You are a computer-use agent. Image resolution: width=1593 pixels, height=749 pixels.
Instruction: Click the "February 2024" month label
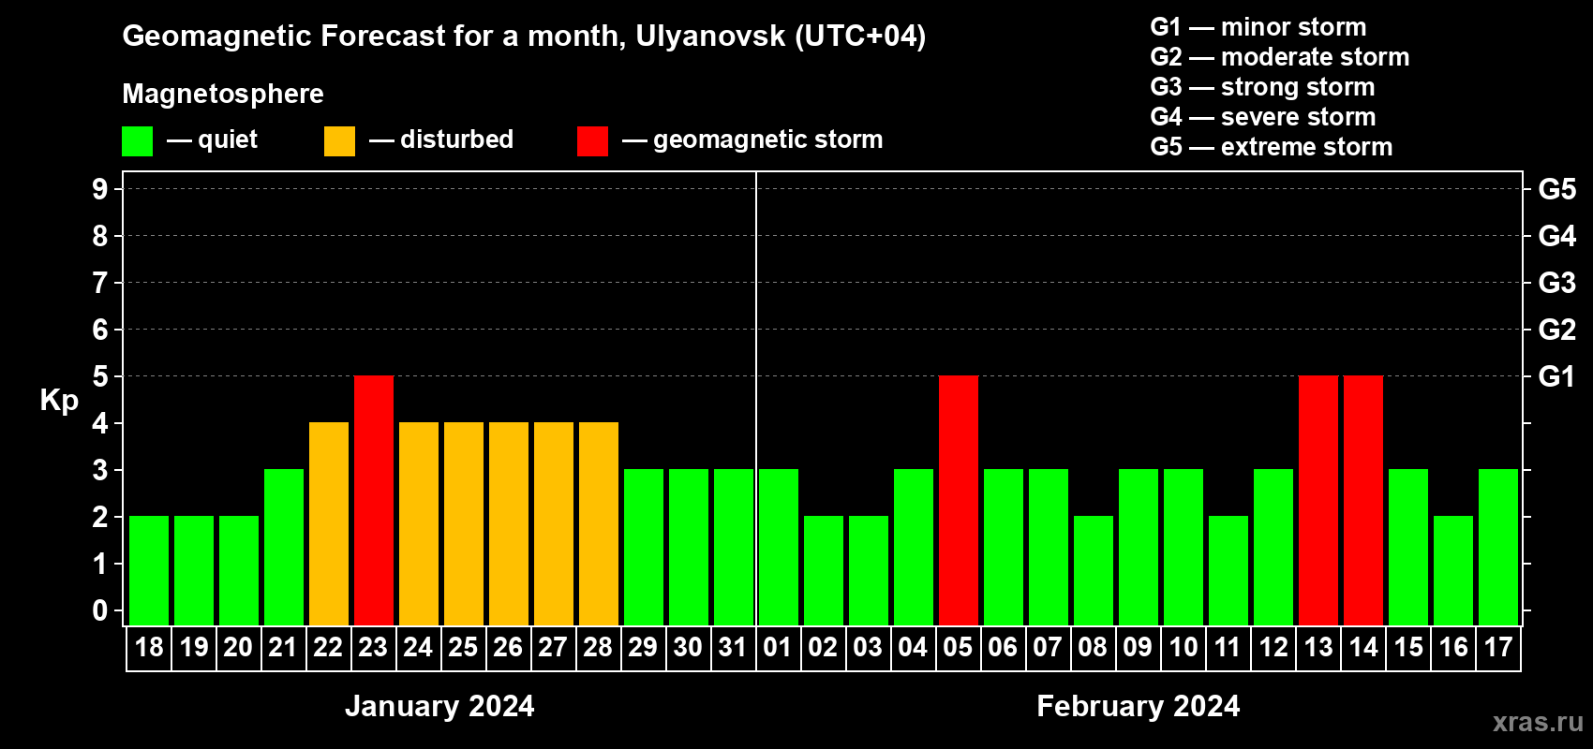coord(1139,706)
